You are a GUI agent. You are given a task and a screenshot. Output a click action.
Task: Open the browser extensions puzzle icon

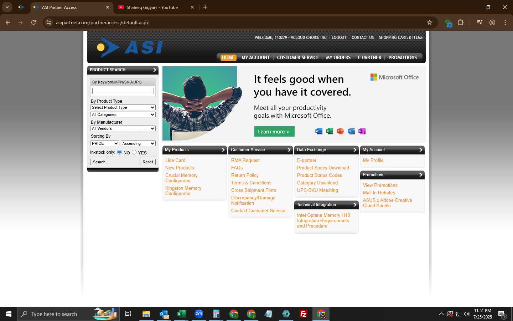coord(461,22)
